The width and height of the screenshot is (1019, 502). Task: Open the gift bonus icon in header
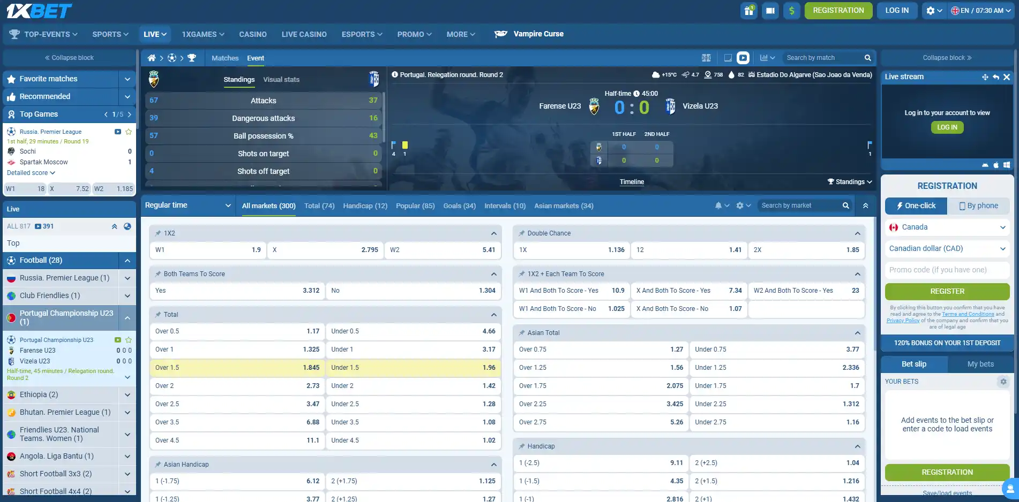[x=748, y=11]
